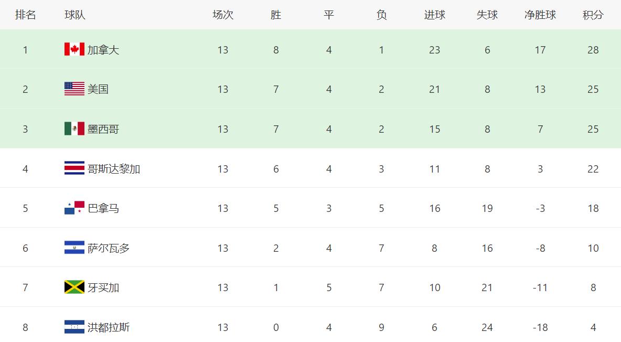The height and width of the screenshot is (342, 621).
Task: Select the 排名 column header
Action: tap(25, 15)
